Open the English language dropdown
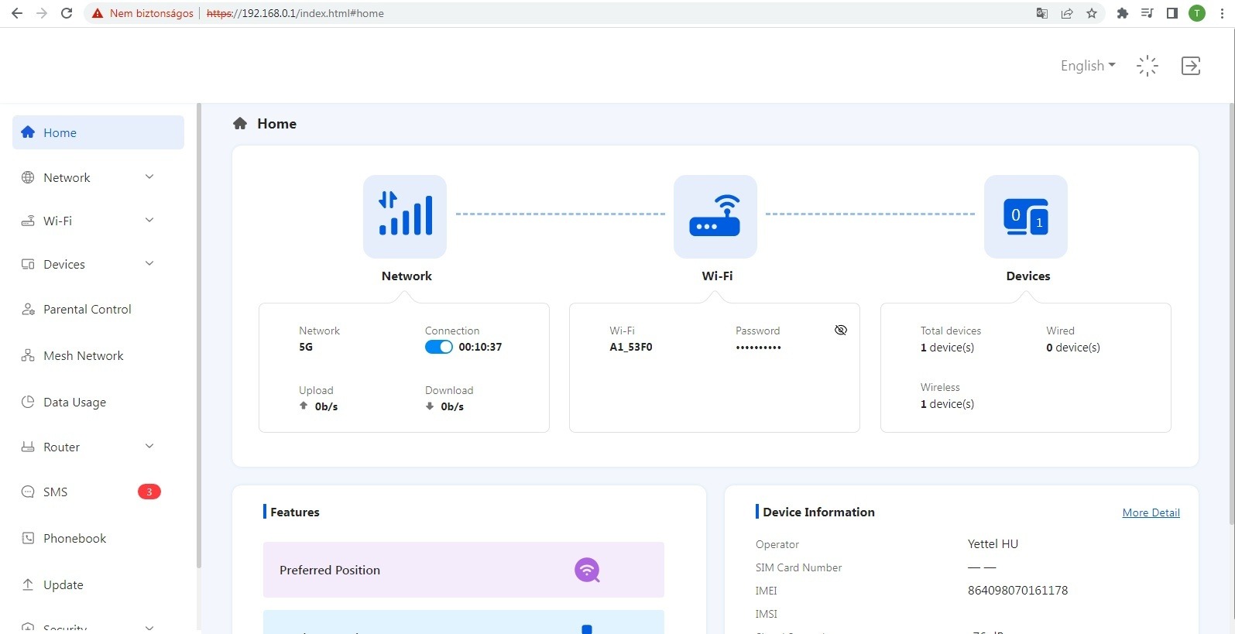The width and height of the screenshot is (1235, 634). 1088,66
